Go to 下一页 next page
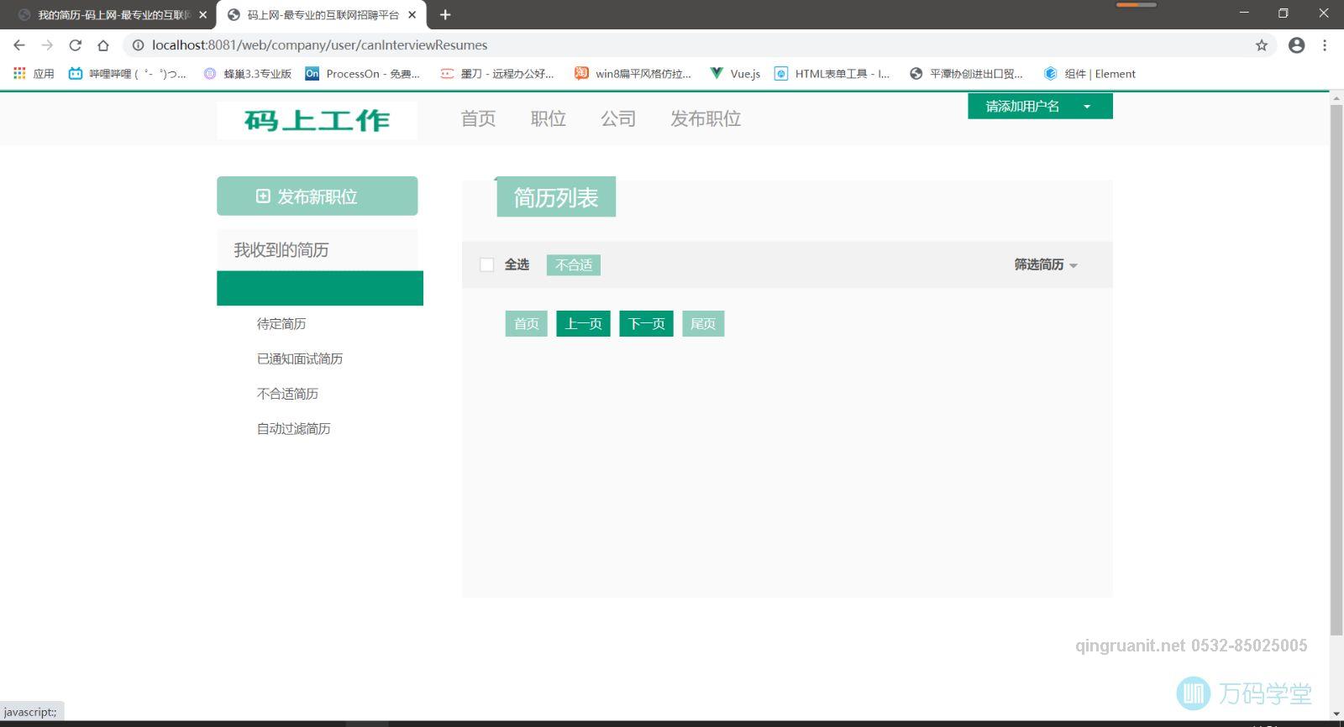 pos(646,324)
